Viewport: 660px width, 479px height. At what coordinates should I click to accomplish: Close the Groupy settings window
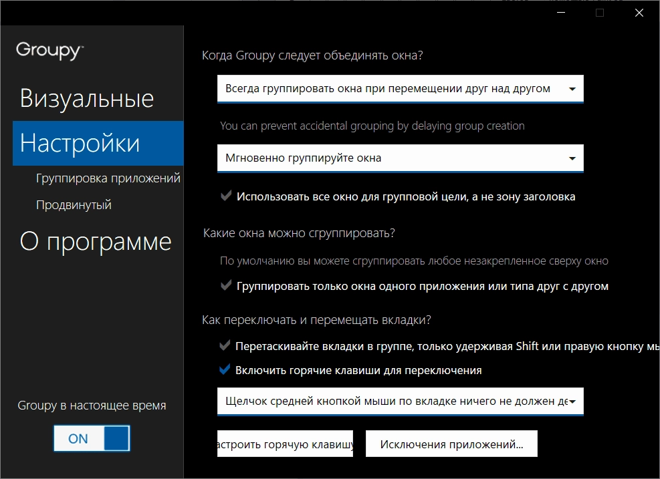tap(639, 13)
